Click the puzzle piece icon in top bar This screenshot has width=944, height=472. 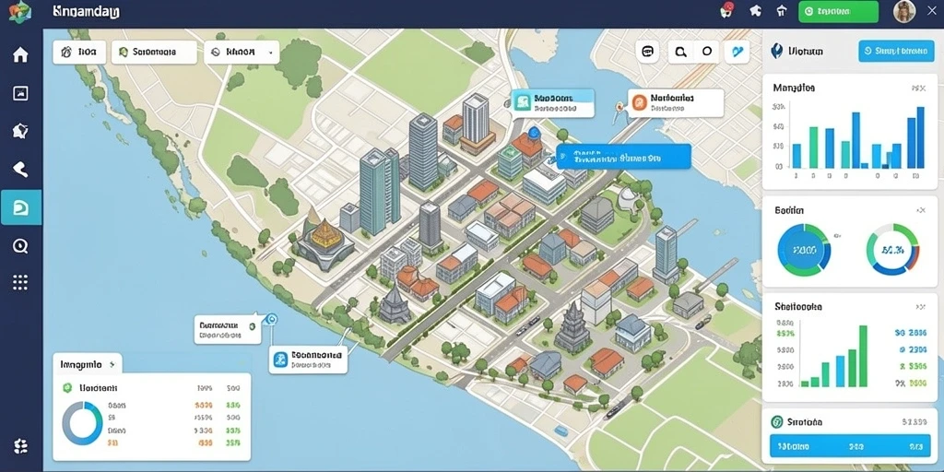point(755,11)
